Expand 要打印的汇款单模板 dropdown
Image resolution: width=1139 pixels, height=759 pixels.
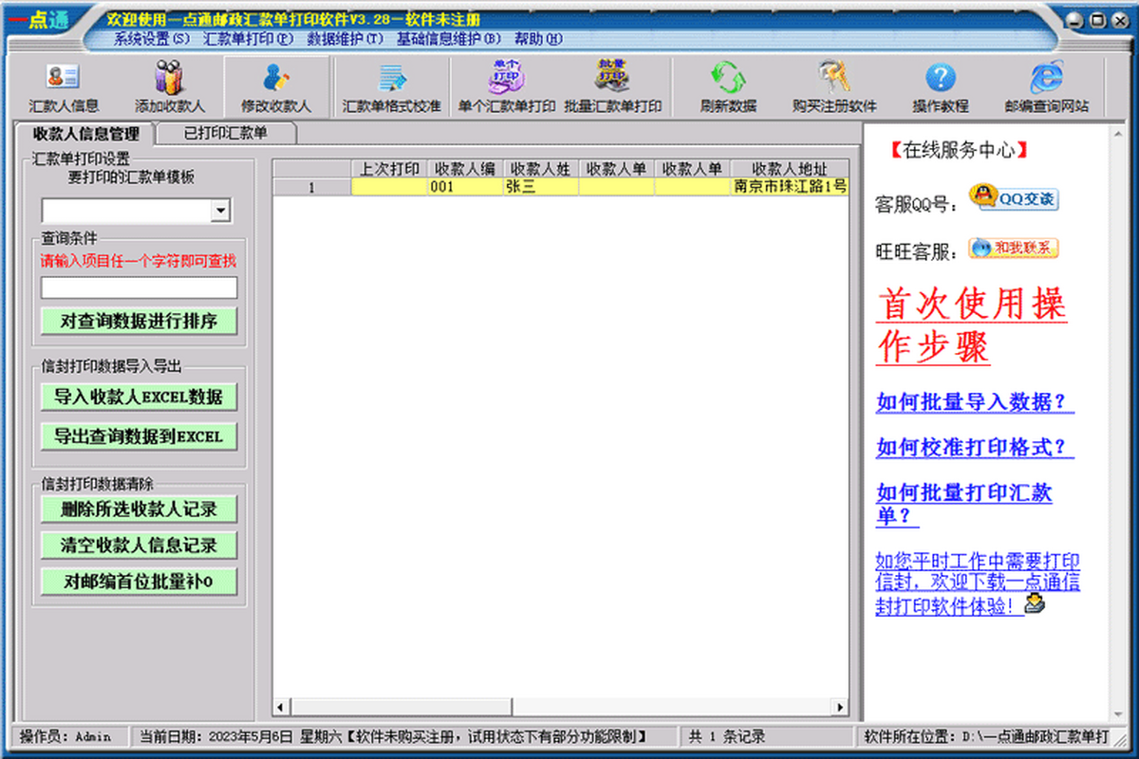(x=220, y=211)
